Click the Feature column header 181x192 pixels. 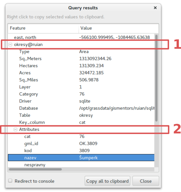(43, 28)
